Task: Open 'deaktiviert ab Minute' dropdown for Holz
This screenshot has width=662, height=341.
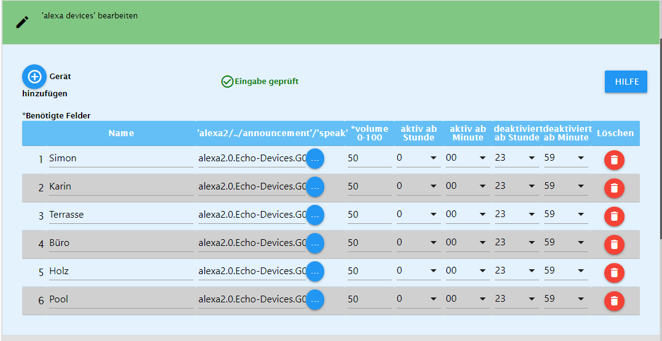Action: (x=566, y=271)
